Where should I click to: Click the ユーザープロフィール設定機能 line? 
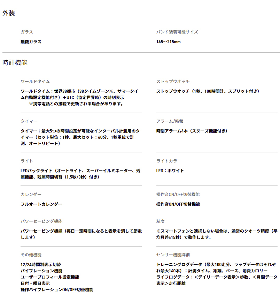(x=50, y=277)
